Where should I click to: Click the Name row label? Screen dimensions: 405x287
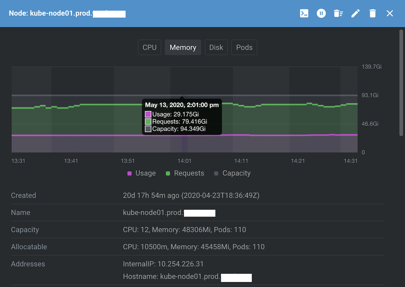[21, 213]
